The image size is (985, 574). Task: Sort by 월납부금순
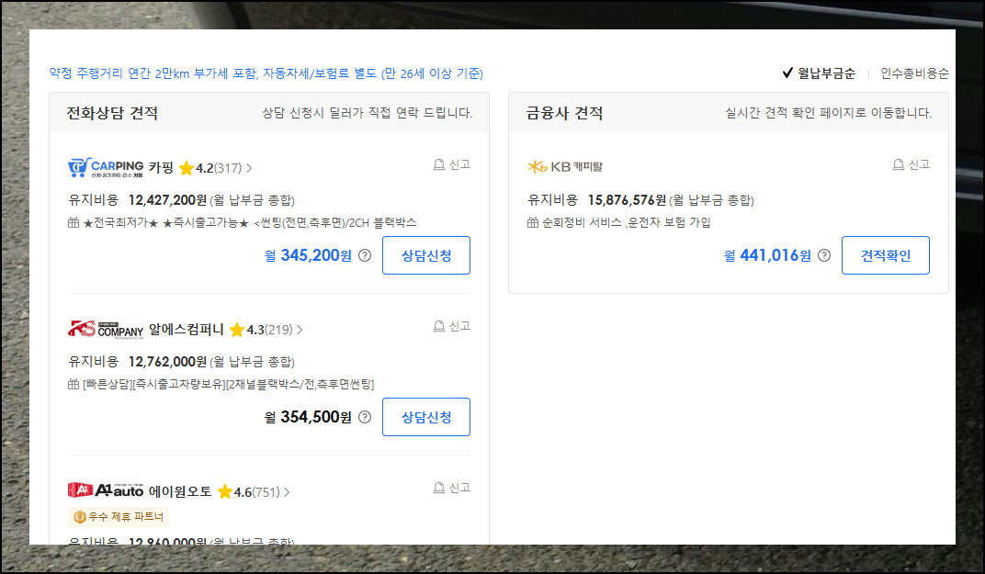(x=819, y=73)
